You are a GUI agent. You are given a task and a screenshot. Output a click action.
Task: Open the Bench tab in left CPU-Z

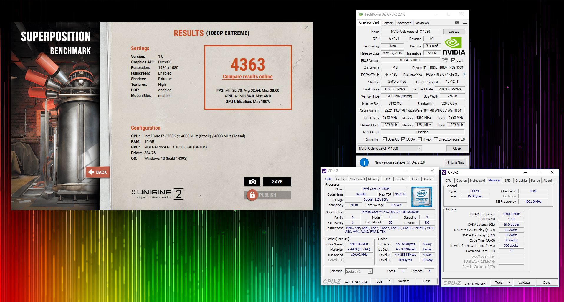coord(415,179)
